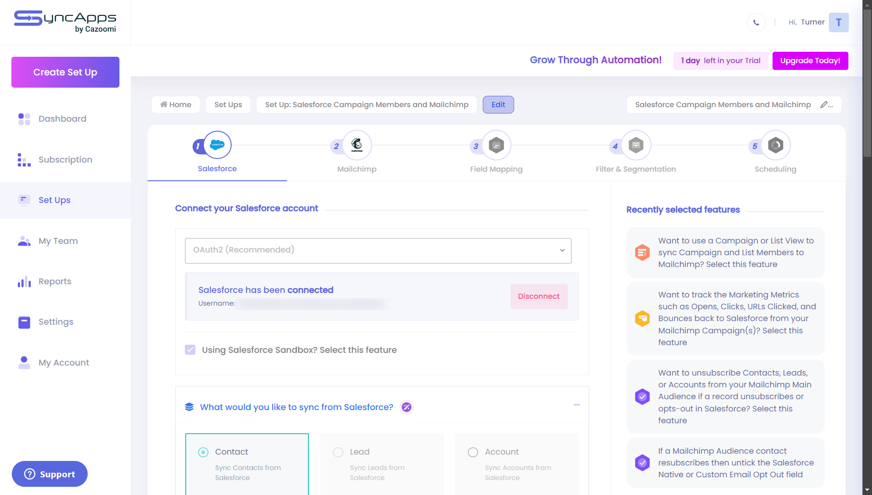Click the Set Ups sidebar icon
Screen dimensions: 872x495
click(x=24, y=200)
